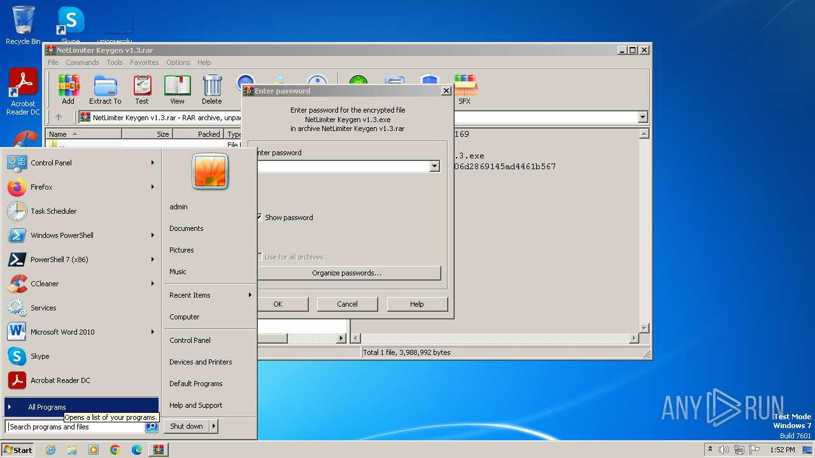Click Help button in password dialog
The width and height of the screenshot is (815, 458).
point(417,304)
